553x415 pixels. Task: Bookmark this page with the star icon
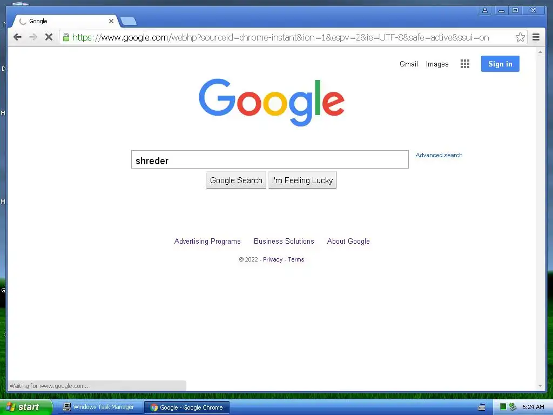(520, 37)
